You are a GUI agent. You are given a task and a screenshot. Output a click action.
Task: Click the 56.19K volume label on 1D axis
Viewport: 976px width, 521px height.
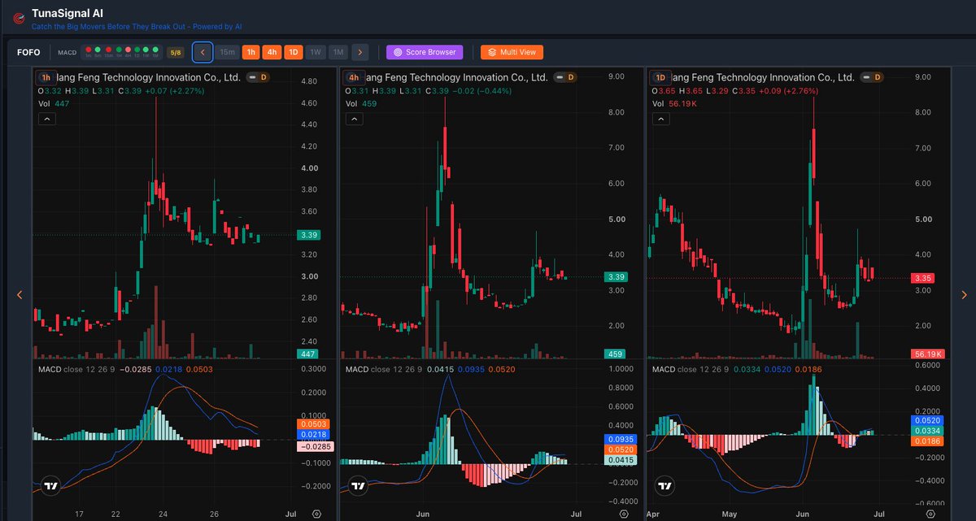click(x=927, y=354)
